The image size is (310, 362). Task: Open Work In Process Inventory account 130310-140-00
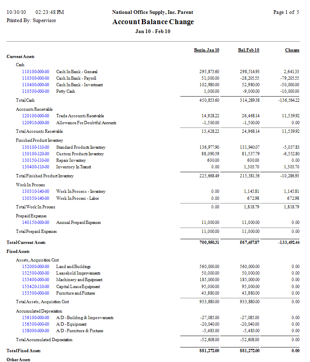pos(35,192)
